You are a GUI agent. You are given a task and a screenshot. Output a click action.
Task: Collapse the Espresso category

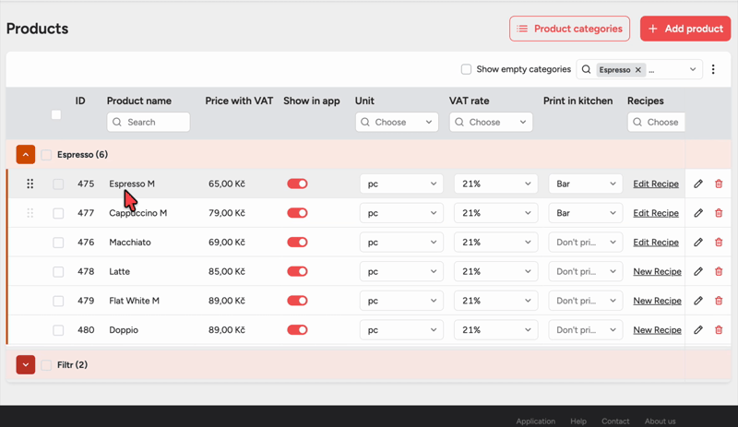[x=26, y=154]
